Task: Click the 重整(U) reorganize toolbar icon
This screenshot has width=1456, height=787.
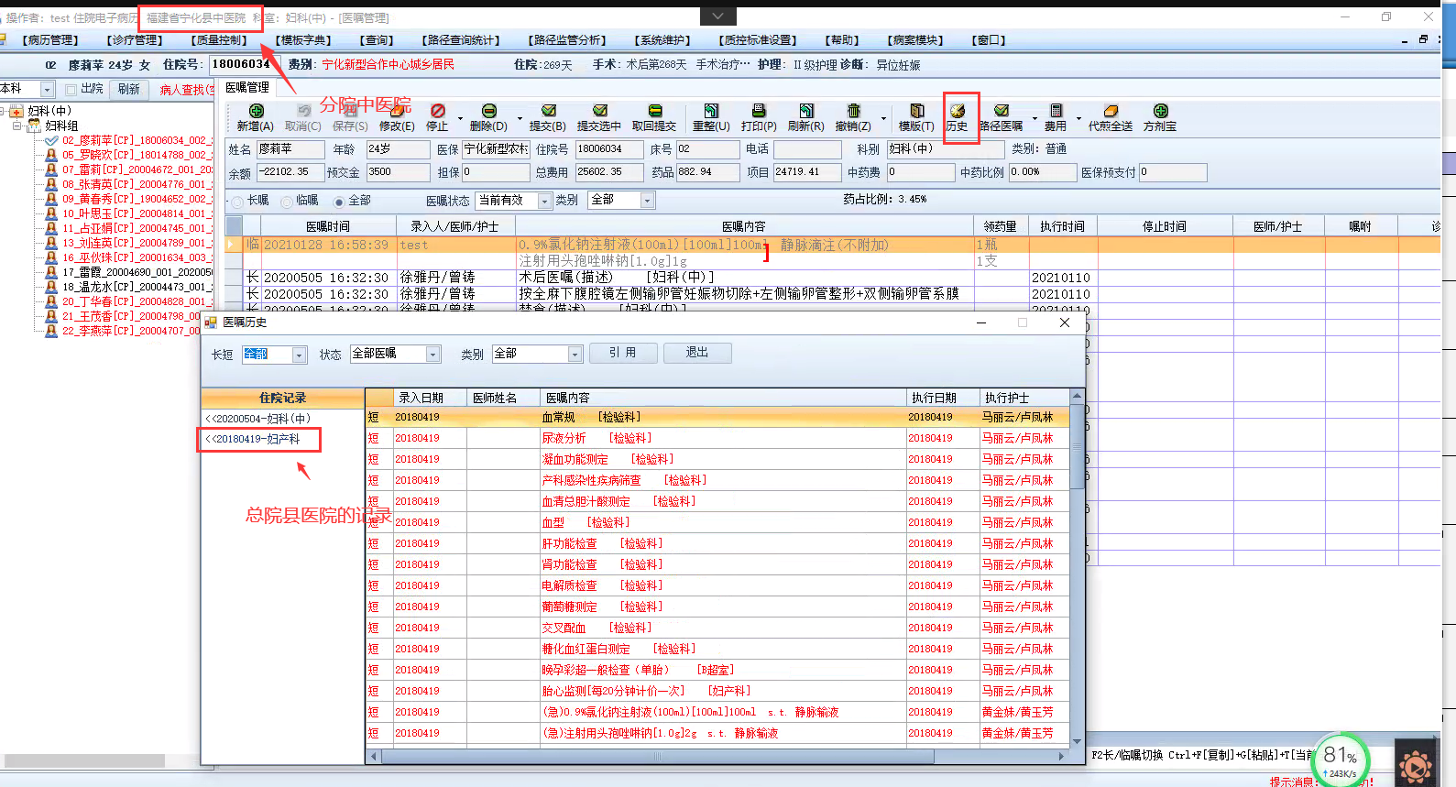Action: click(711, 111)
